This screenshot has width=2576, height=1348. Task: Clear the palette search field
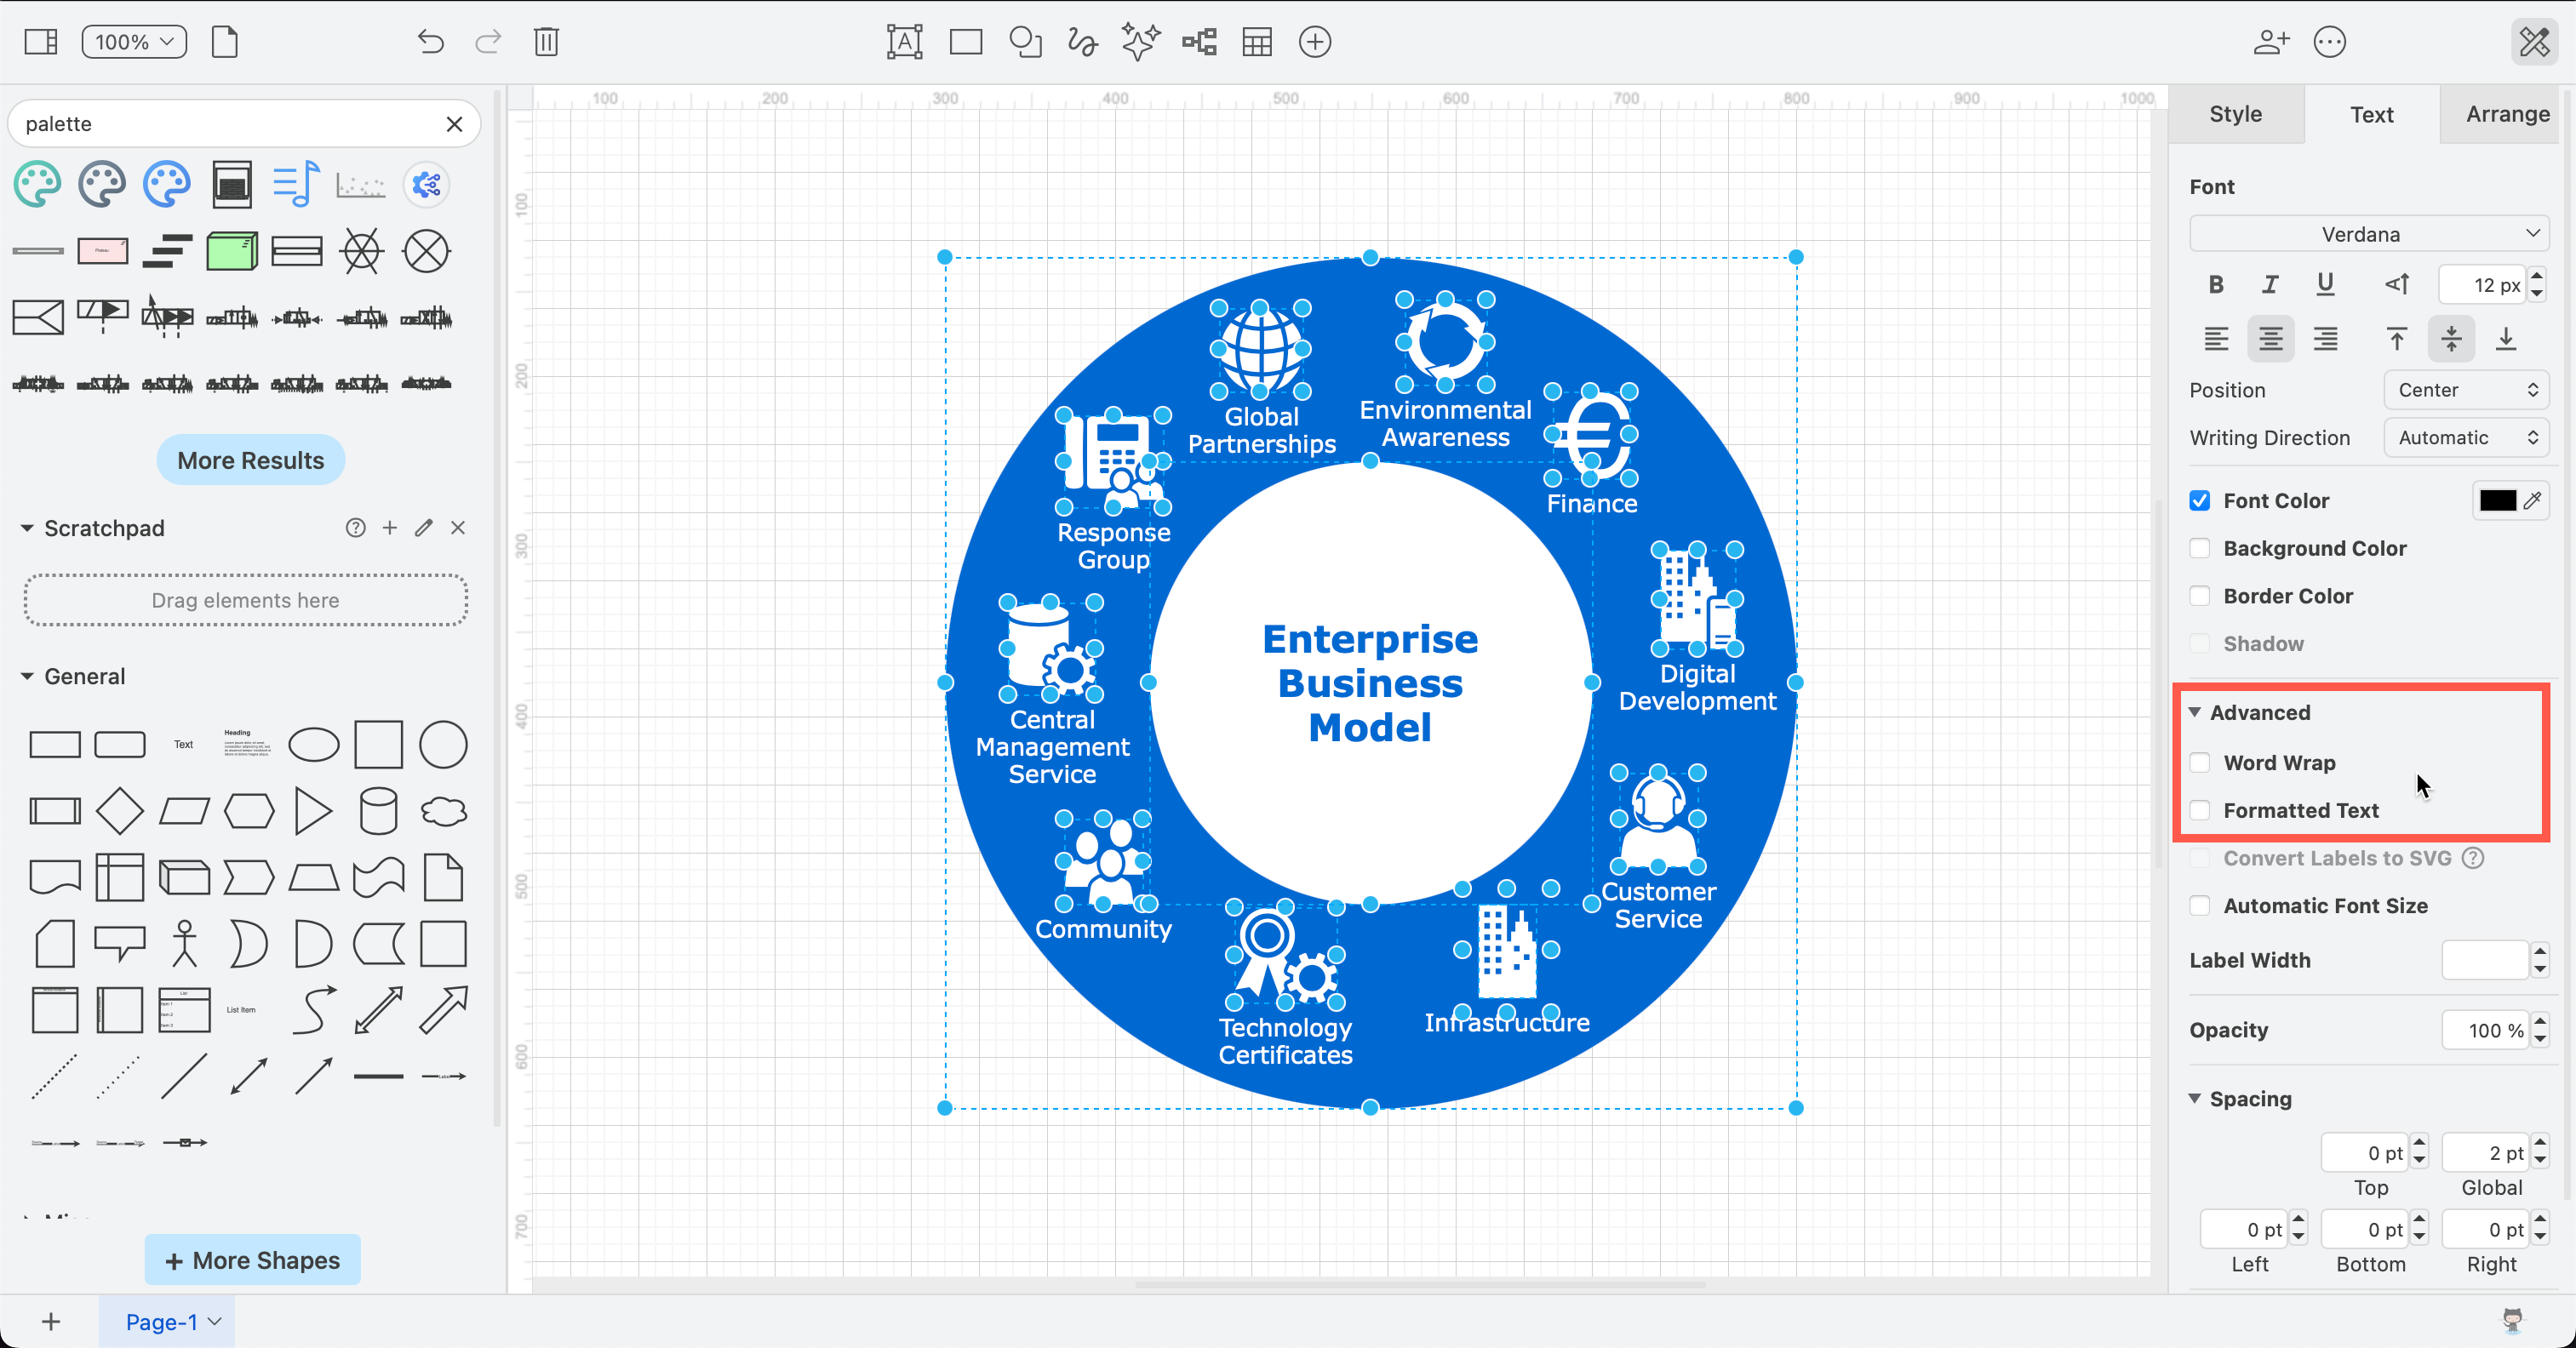pos(454,124)
